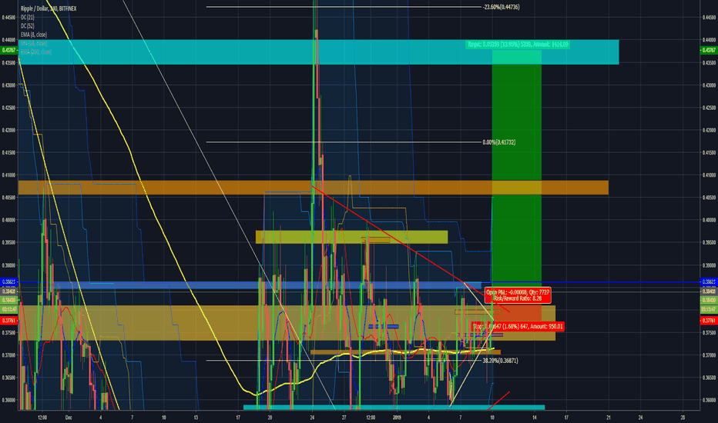Select the Stop label showing Amount 950.01
This screenshot has width=718, height=423.
[x=518, y=327]
